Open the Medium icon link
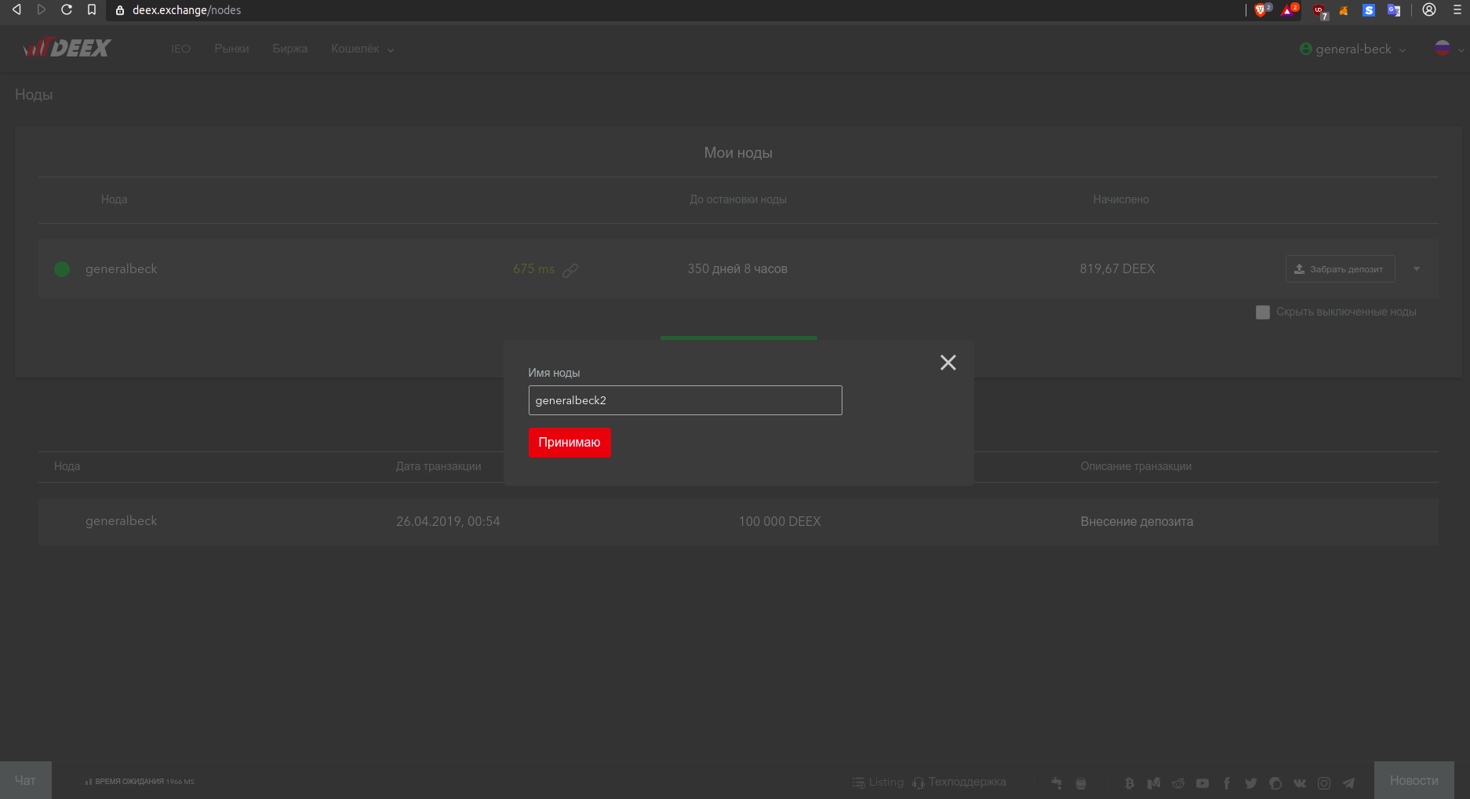 1154,783
